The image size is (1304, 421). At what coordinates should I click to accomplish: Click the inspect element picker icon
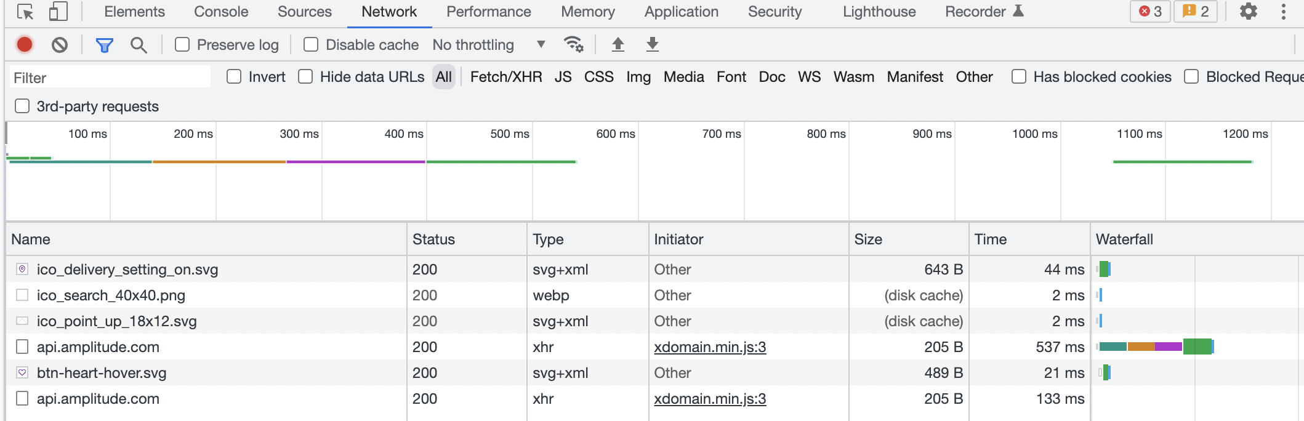tap(25, 12)
